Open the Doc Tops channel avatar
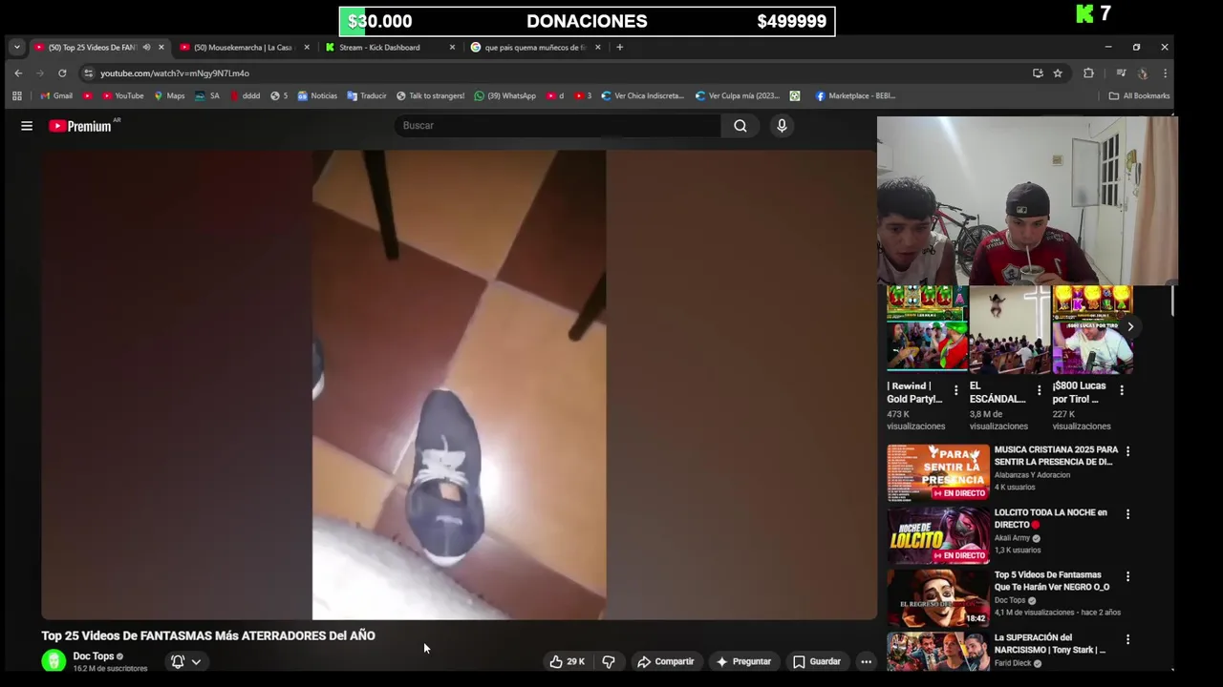 [x=54, y=661]
